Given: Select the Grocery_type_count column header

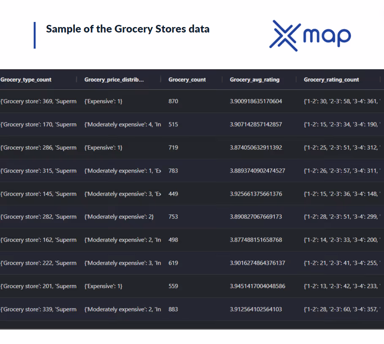Looking at the screenshot, I should coord(26,80).
